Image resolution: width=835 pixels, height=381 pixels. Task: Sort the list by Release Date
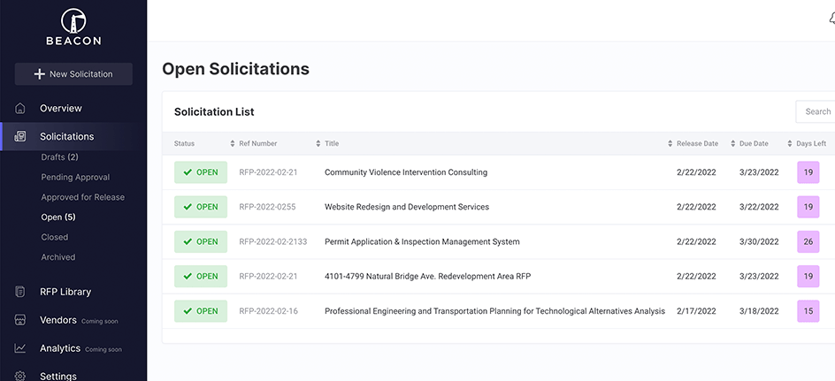point(697,143)
